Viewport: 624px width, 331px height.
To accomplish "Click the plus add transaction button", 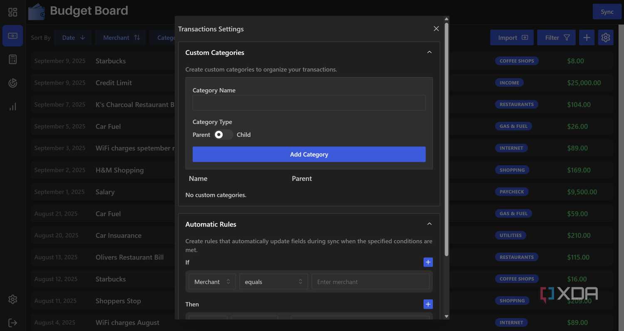I will 587,37.
